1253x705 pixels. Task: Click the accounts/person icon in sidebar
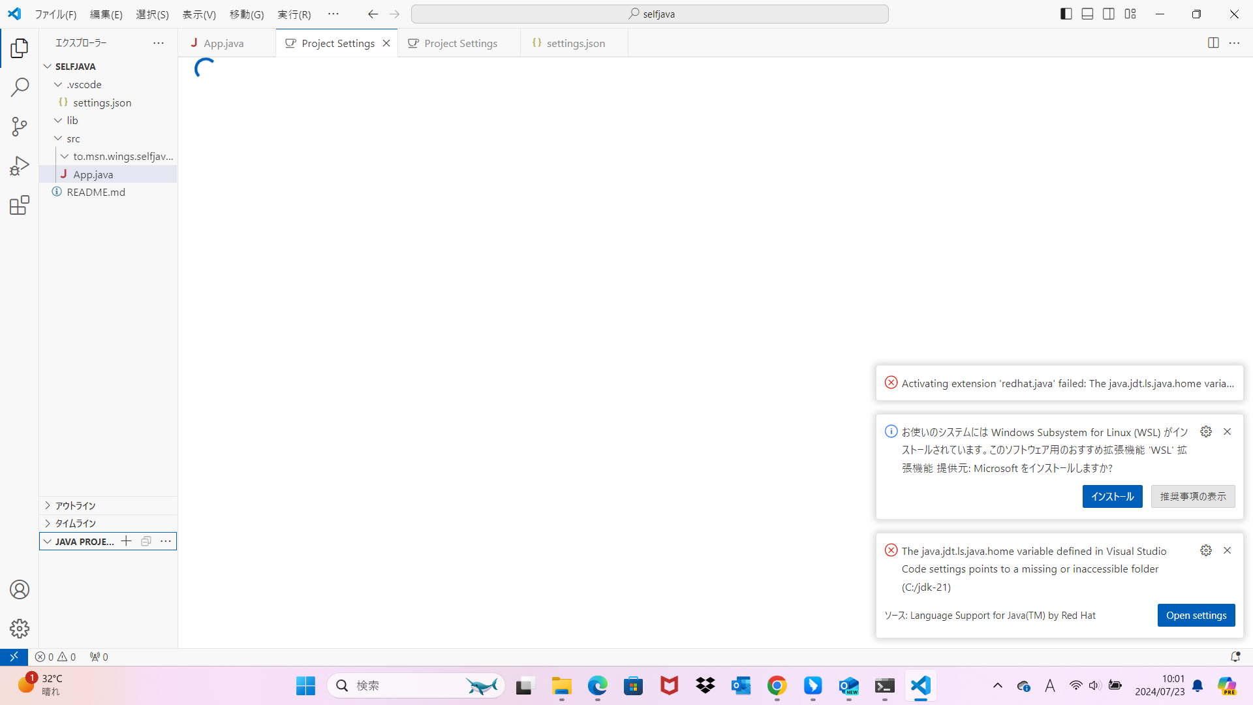point(19,589)
